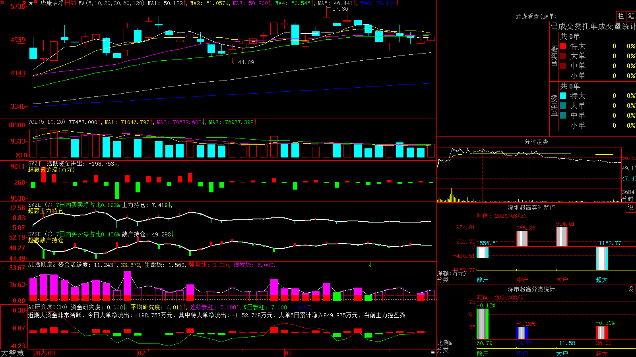
Task: Click the dark red 中单 buy-order swatch
Action: (x=563, y=66)
